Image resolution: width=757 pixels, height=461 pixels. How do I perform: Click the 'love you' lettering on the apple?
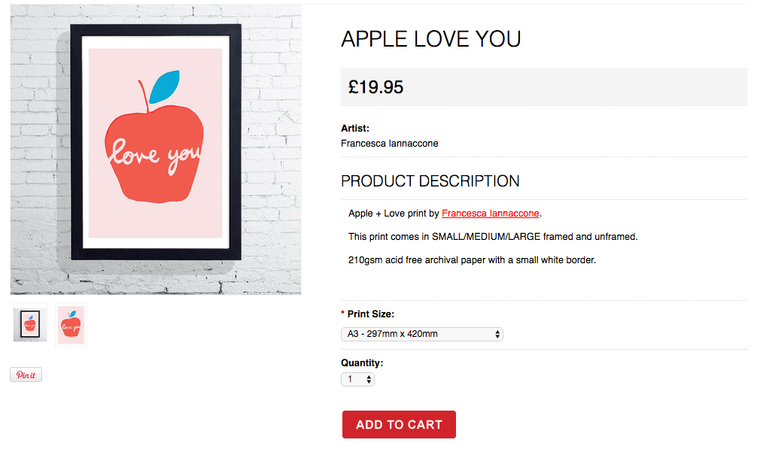click(x=154, y=154)
